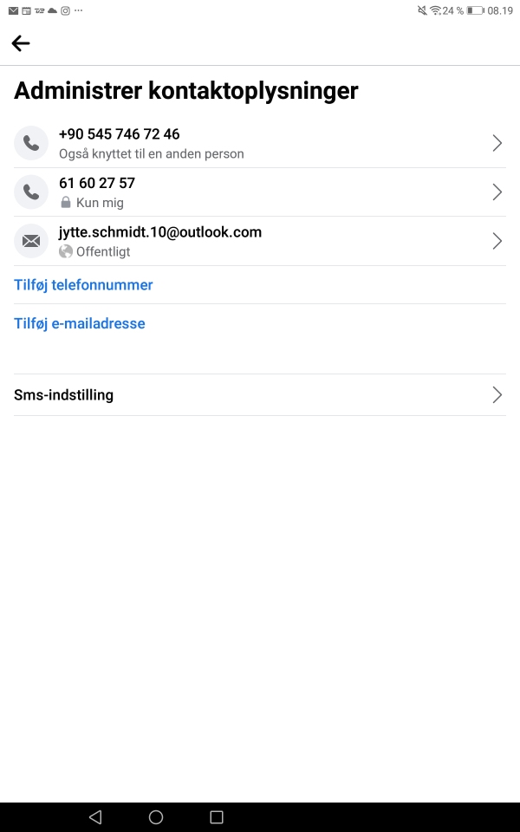Tap phone icon beside 61 60 27 57

(x=31, y=192)
